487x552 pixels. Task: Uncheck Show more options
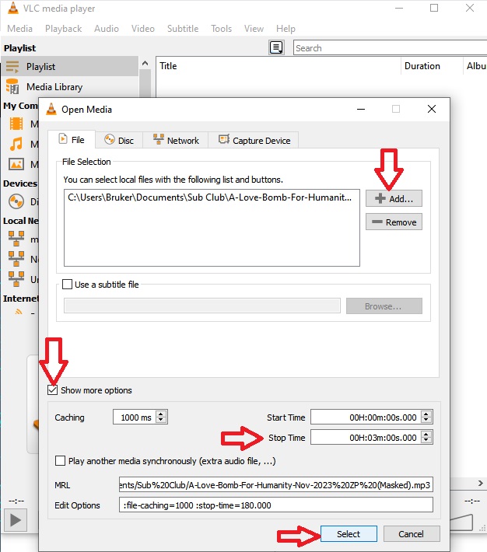52,390
